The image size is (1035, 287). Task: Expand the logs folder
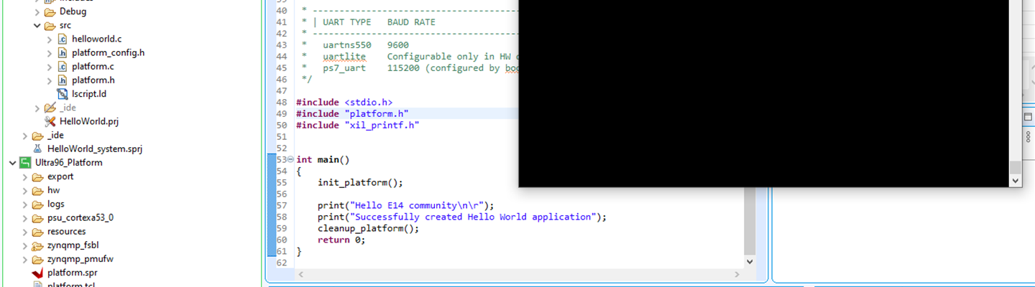[25, 204]
